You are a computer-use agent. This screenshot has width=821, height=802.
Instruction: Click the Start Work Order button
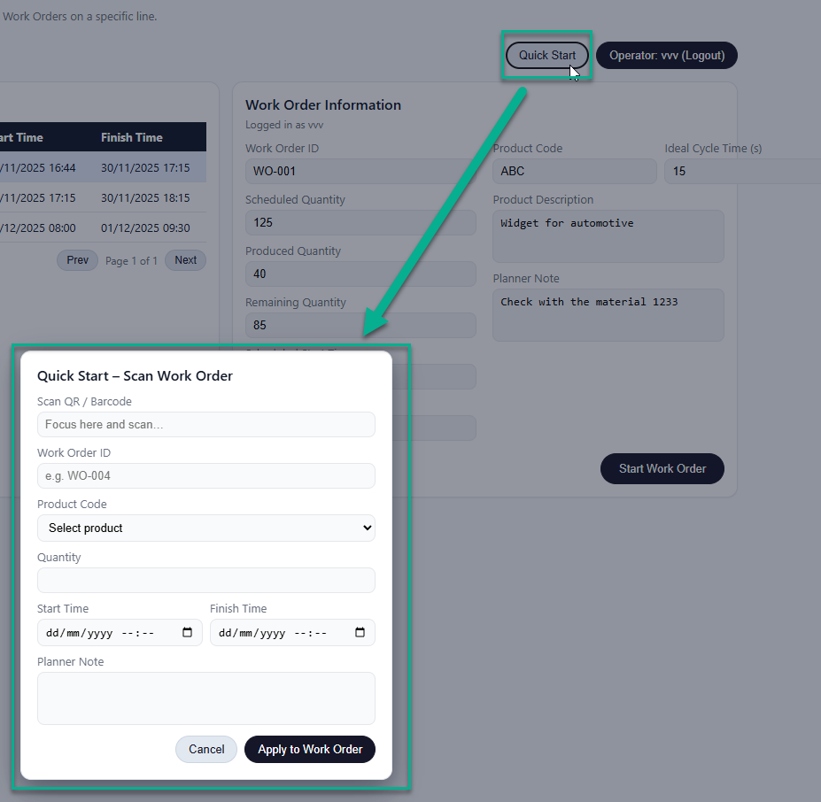(662, 468)
